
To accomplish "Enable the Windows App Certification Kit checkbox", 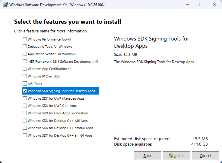I will 25,69.
